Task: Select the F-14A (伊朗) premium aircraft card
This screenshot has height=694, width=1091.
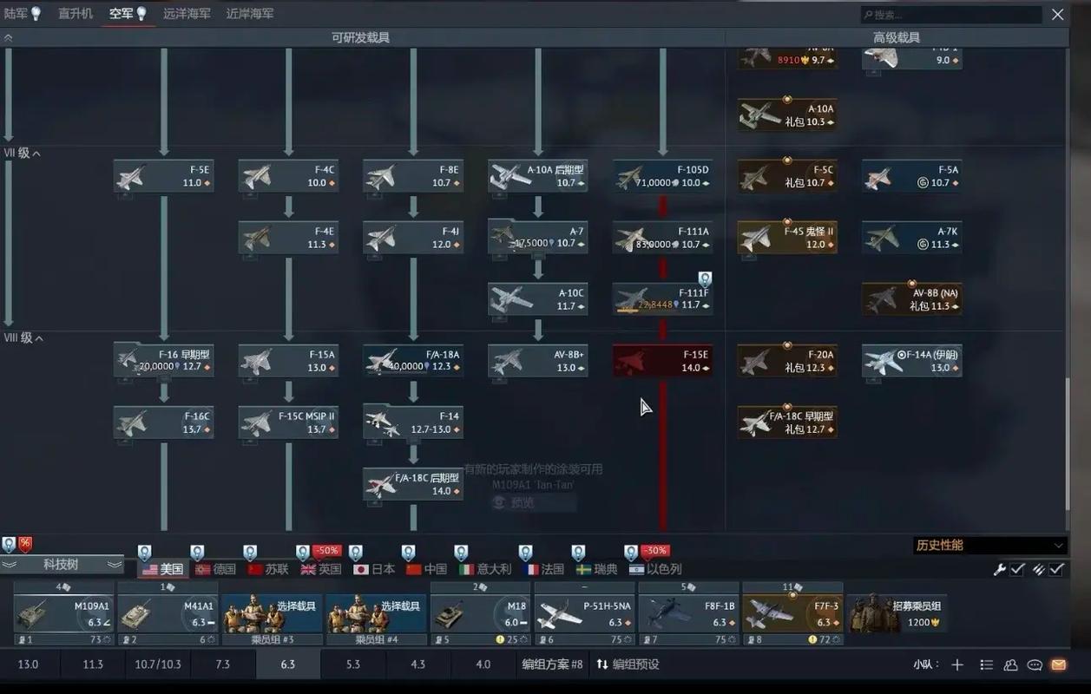Action: click(912, 361)
